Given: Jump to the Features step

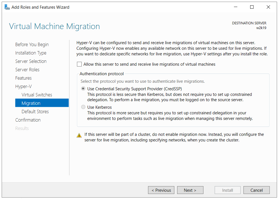Looking at the screenshot, I should (24, 78).
